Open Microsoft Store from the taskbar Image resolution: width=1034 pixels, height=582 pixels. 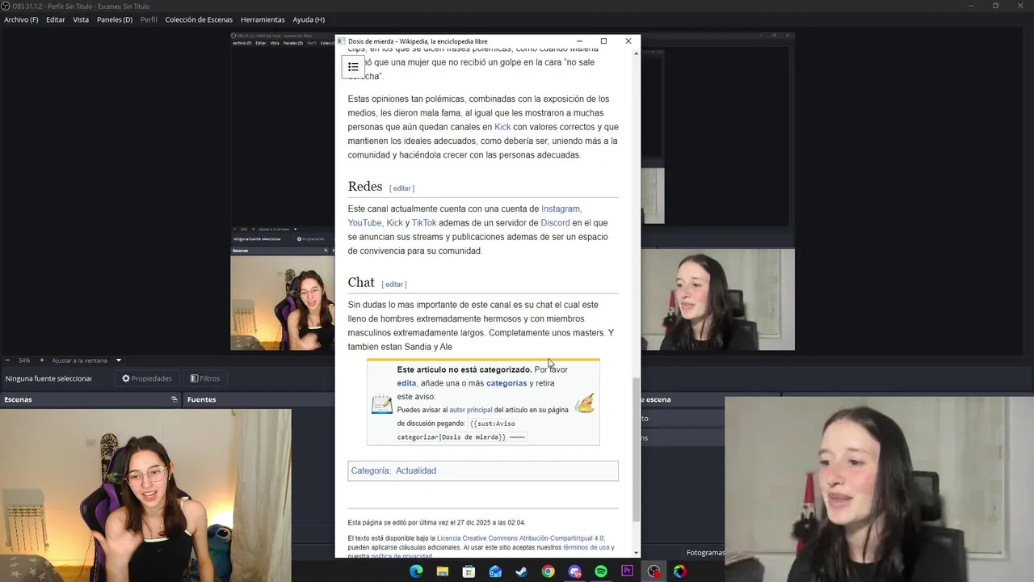469,571
